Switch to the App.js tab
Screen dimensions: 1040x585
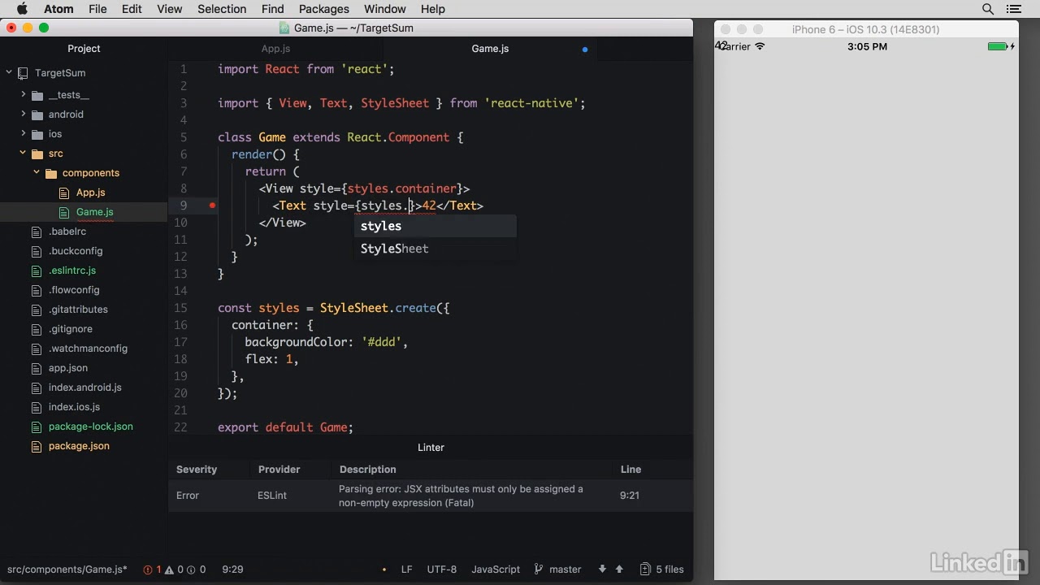[275, 49]
